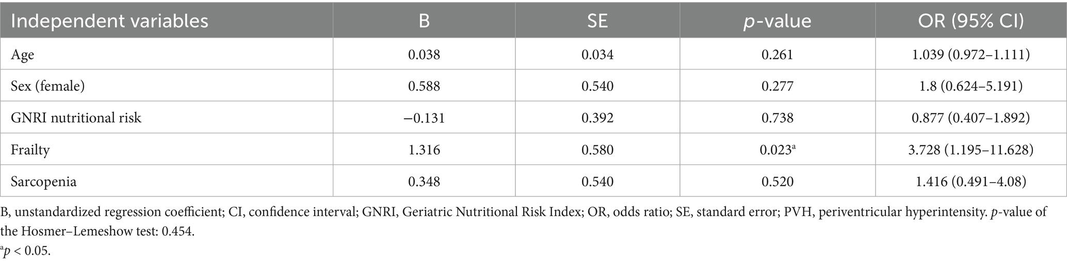Click the Frailty row label

coord(30,150)
